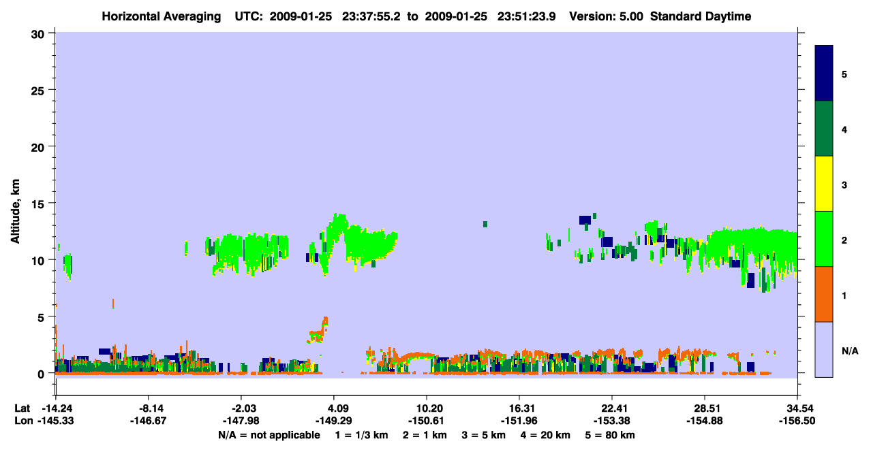
Task: Click legend entry '5 = 80 km'
Action: coord(610,435)
